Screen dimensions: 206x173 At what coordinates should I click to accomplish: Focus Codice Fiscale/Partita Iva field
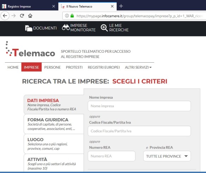pos(139,131)
